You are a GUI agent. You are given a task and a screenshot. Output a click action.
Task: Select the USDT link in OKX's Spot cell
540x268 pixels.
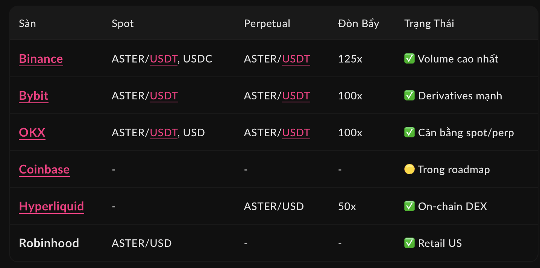click(164, 132)
